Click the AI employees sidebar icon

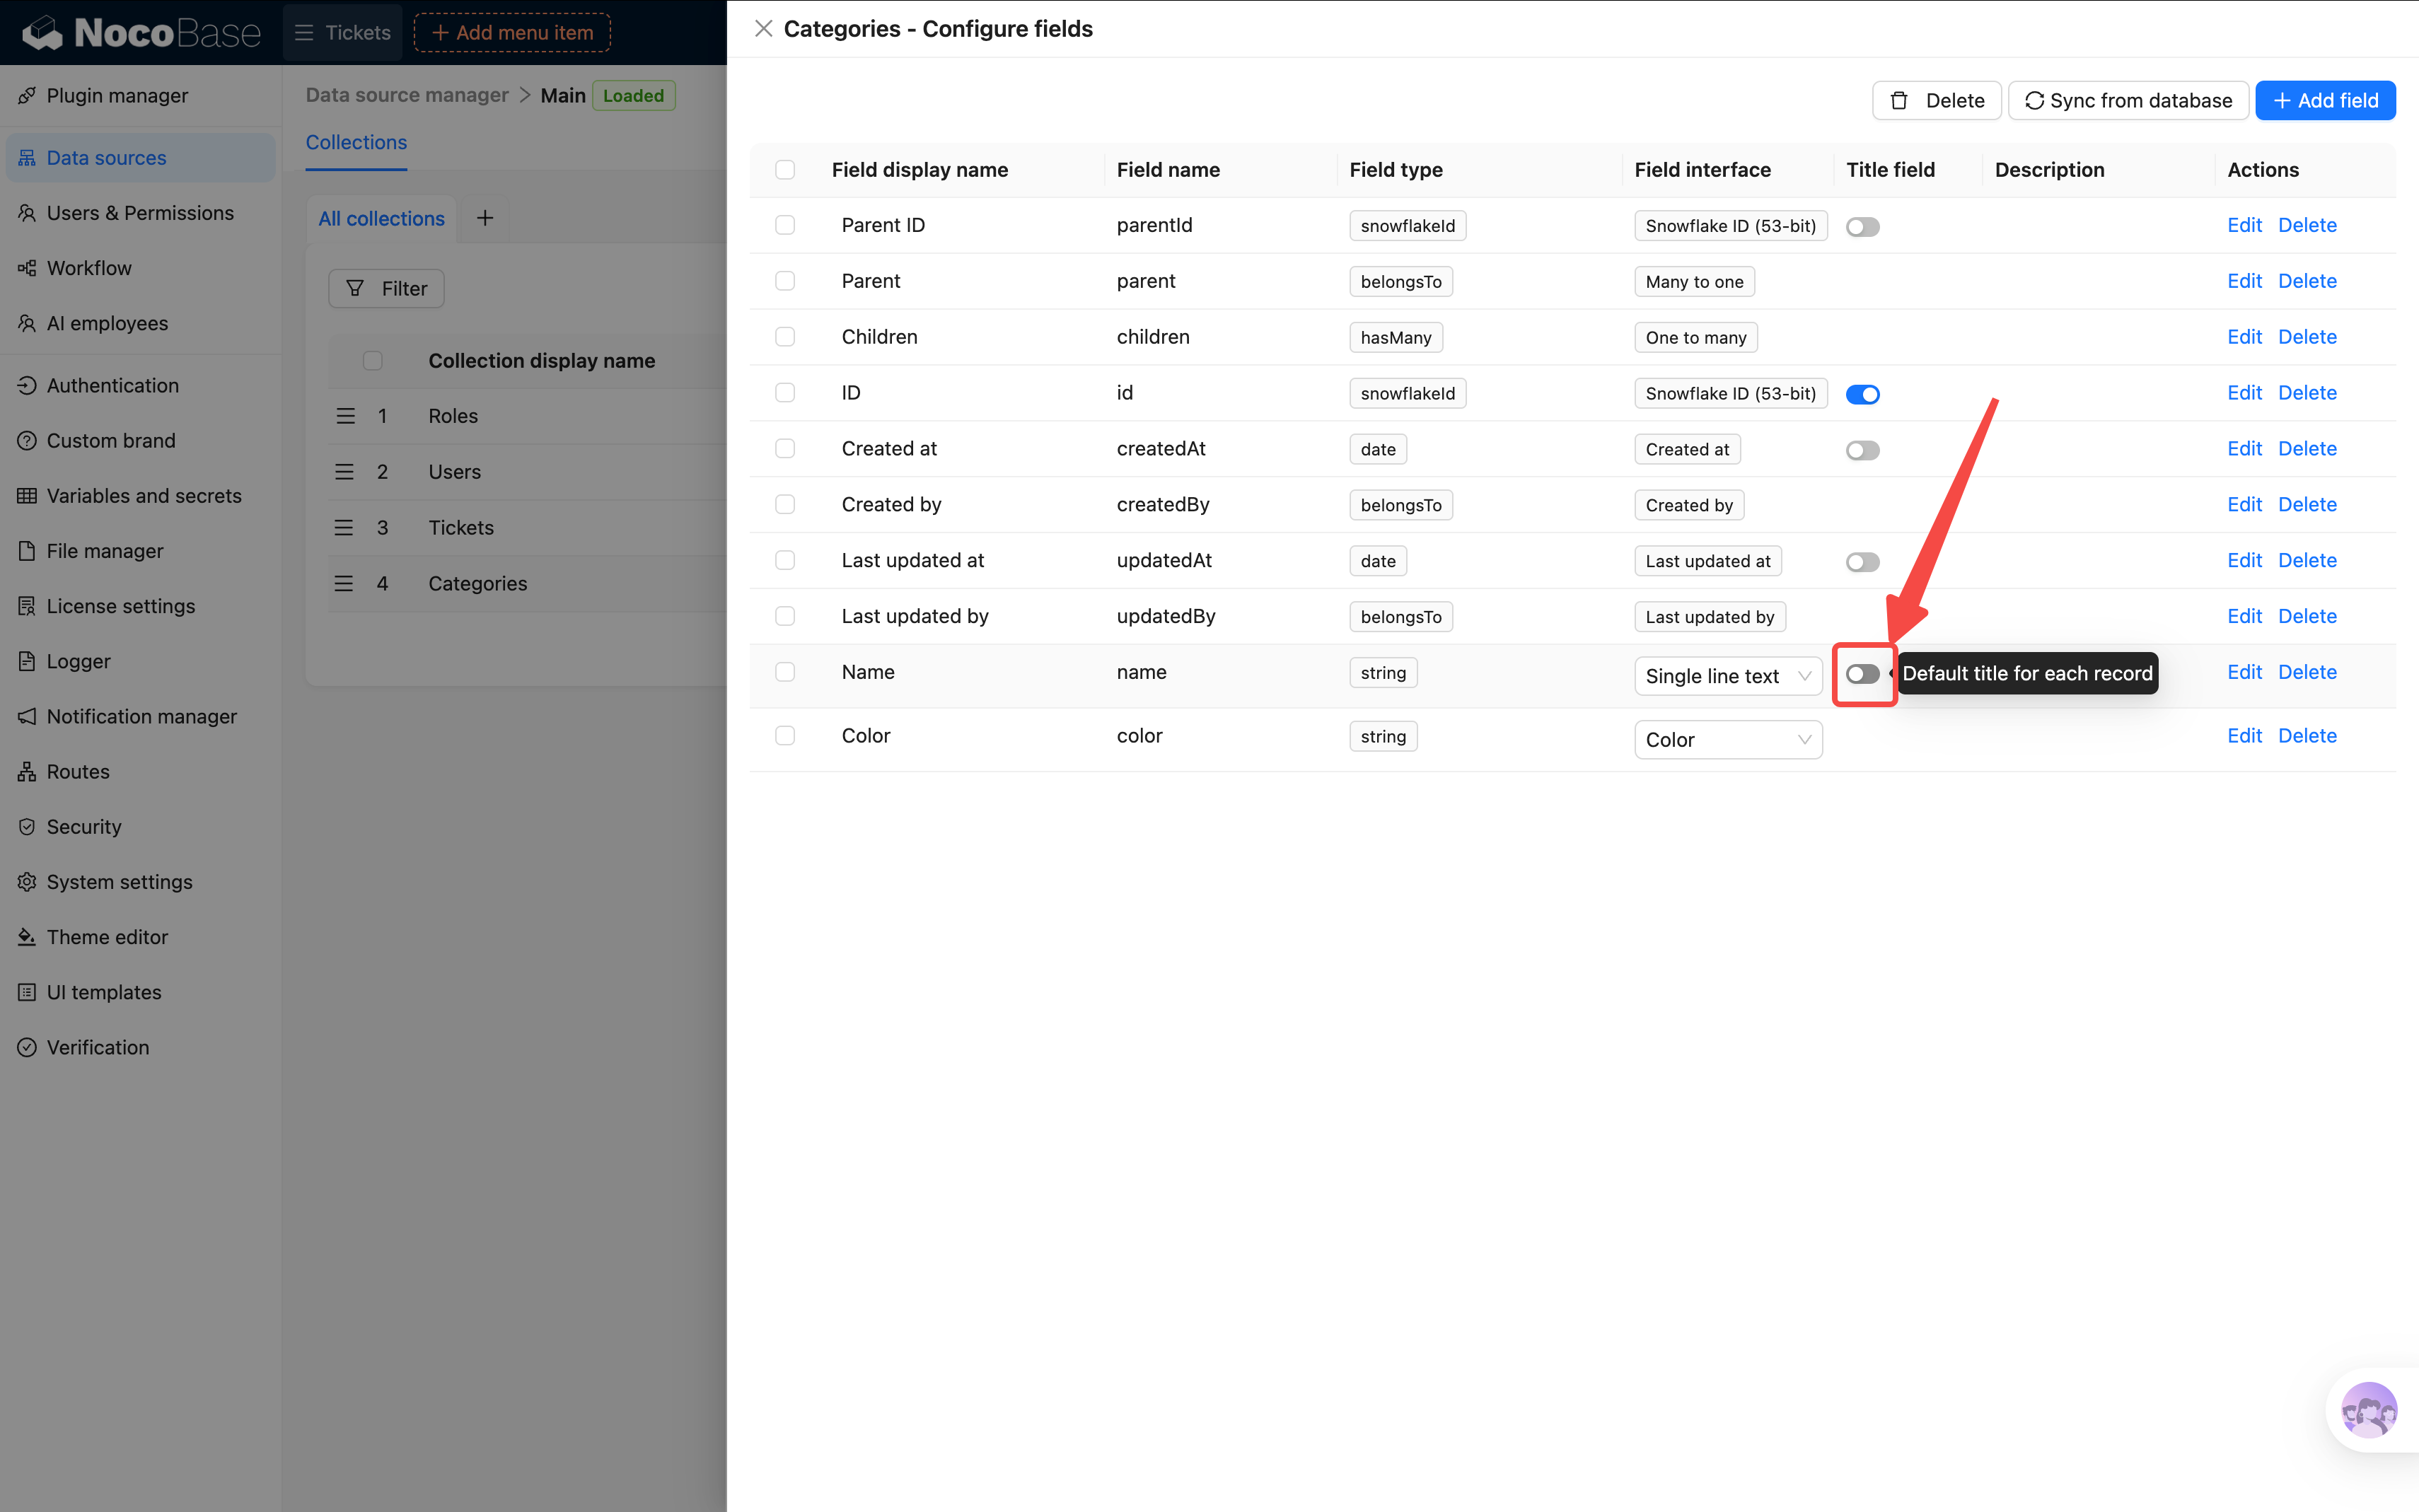click(x=27, y=323)
